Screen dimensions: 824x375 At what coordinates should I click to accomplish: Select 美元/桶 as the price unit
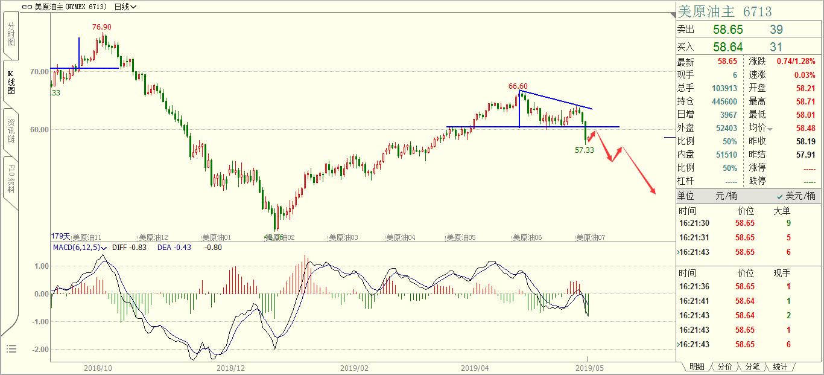coord(800,196)
